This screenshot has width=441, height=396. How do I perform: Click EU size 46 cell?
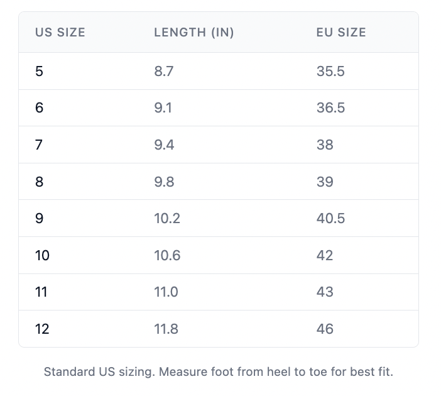coord(325,329)
